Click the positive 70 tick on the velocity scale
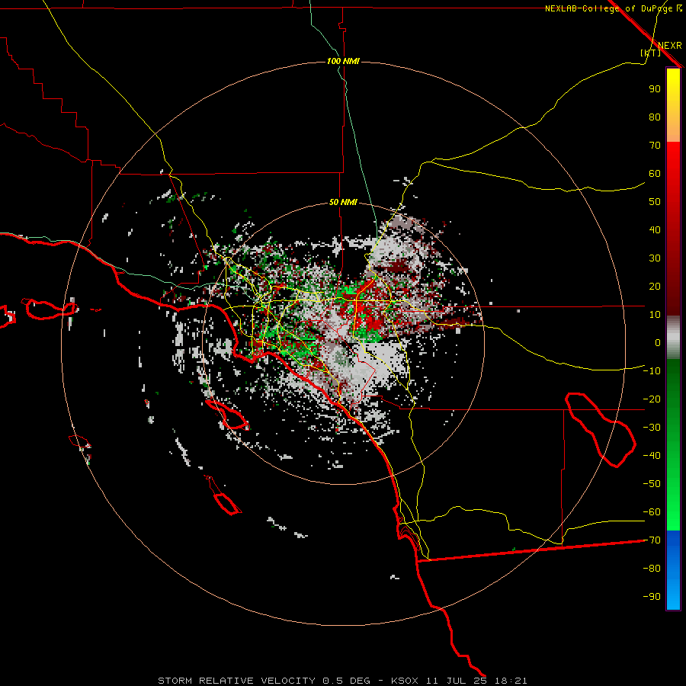Viewport: 686px width, 686px height. coord(655,146)
